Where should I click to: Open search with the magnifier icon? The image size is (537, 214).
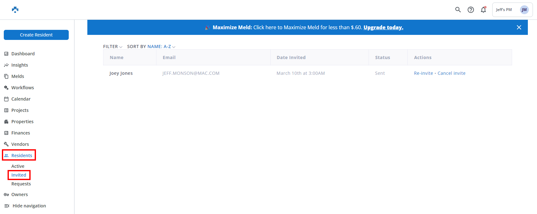pyautogui.click(x=458, y=10)
